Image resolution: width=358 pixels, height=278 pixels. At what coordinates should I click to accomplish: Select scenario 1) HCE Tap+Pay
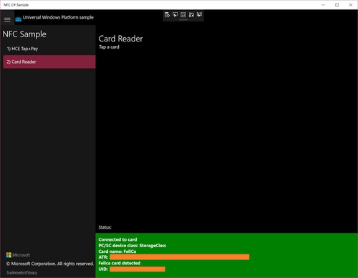(x=49, y=49)
